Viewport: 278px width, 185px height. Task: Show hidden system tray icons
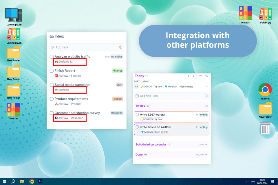pos(247,182)
